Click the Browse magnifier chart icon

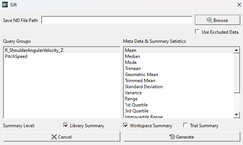click(x=210, y=20)
